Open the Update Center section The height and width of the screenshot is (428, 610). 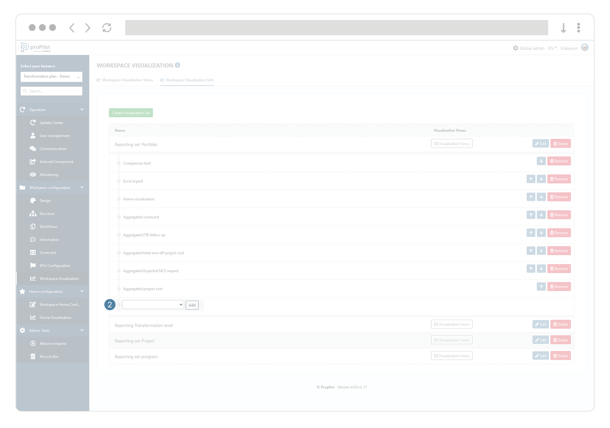click(33, 122)
